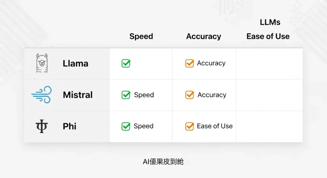Select the Accuracy column header
Image resolution: width=327 pixels, height=178 pixels.
pos(203,36)
